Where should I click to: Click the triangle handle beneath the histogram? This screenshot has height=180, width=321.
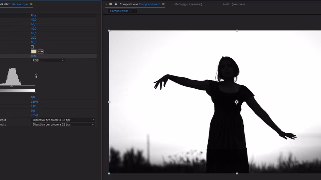[12, 86]
